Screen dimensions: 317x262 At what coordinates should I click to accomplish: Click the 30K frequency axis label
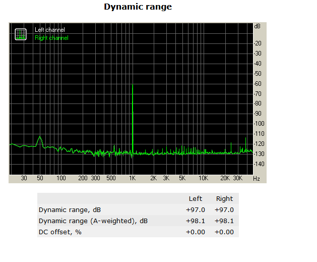(x=237, y=178)
